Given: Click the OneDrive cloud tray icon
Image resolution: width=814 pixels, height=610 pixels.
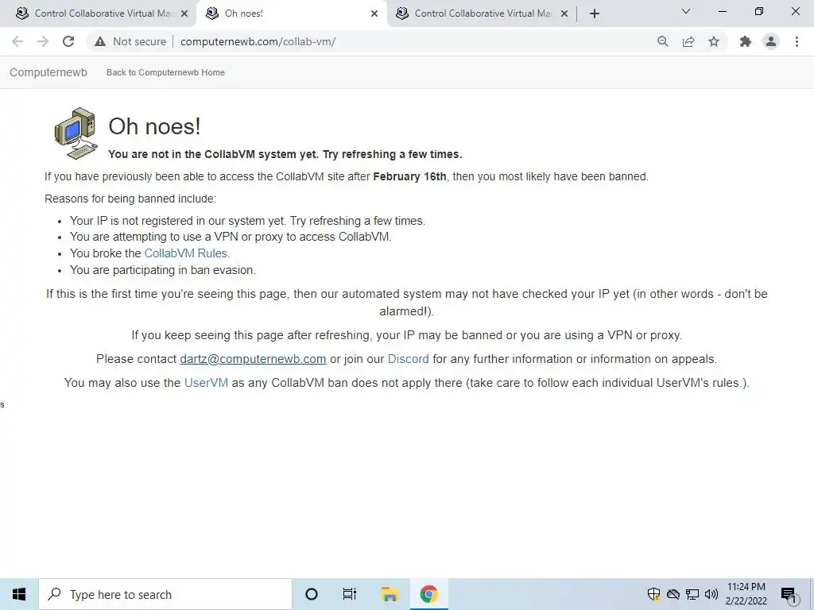Looking at the screenshot, I should 673,594.
